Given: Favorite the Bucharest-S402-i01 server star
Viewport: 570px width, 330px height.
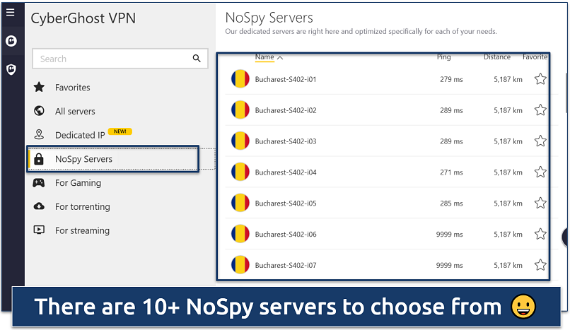Looking at the screenshot, I should click(x=540, y=78).
